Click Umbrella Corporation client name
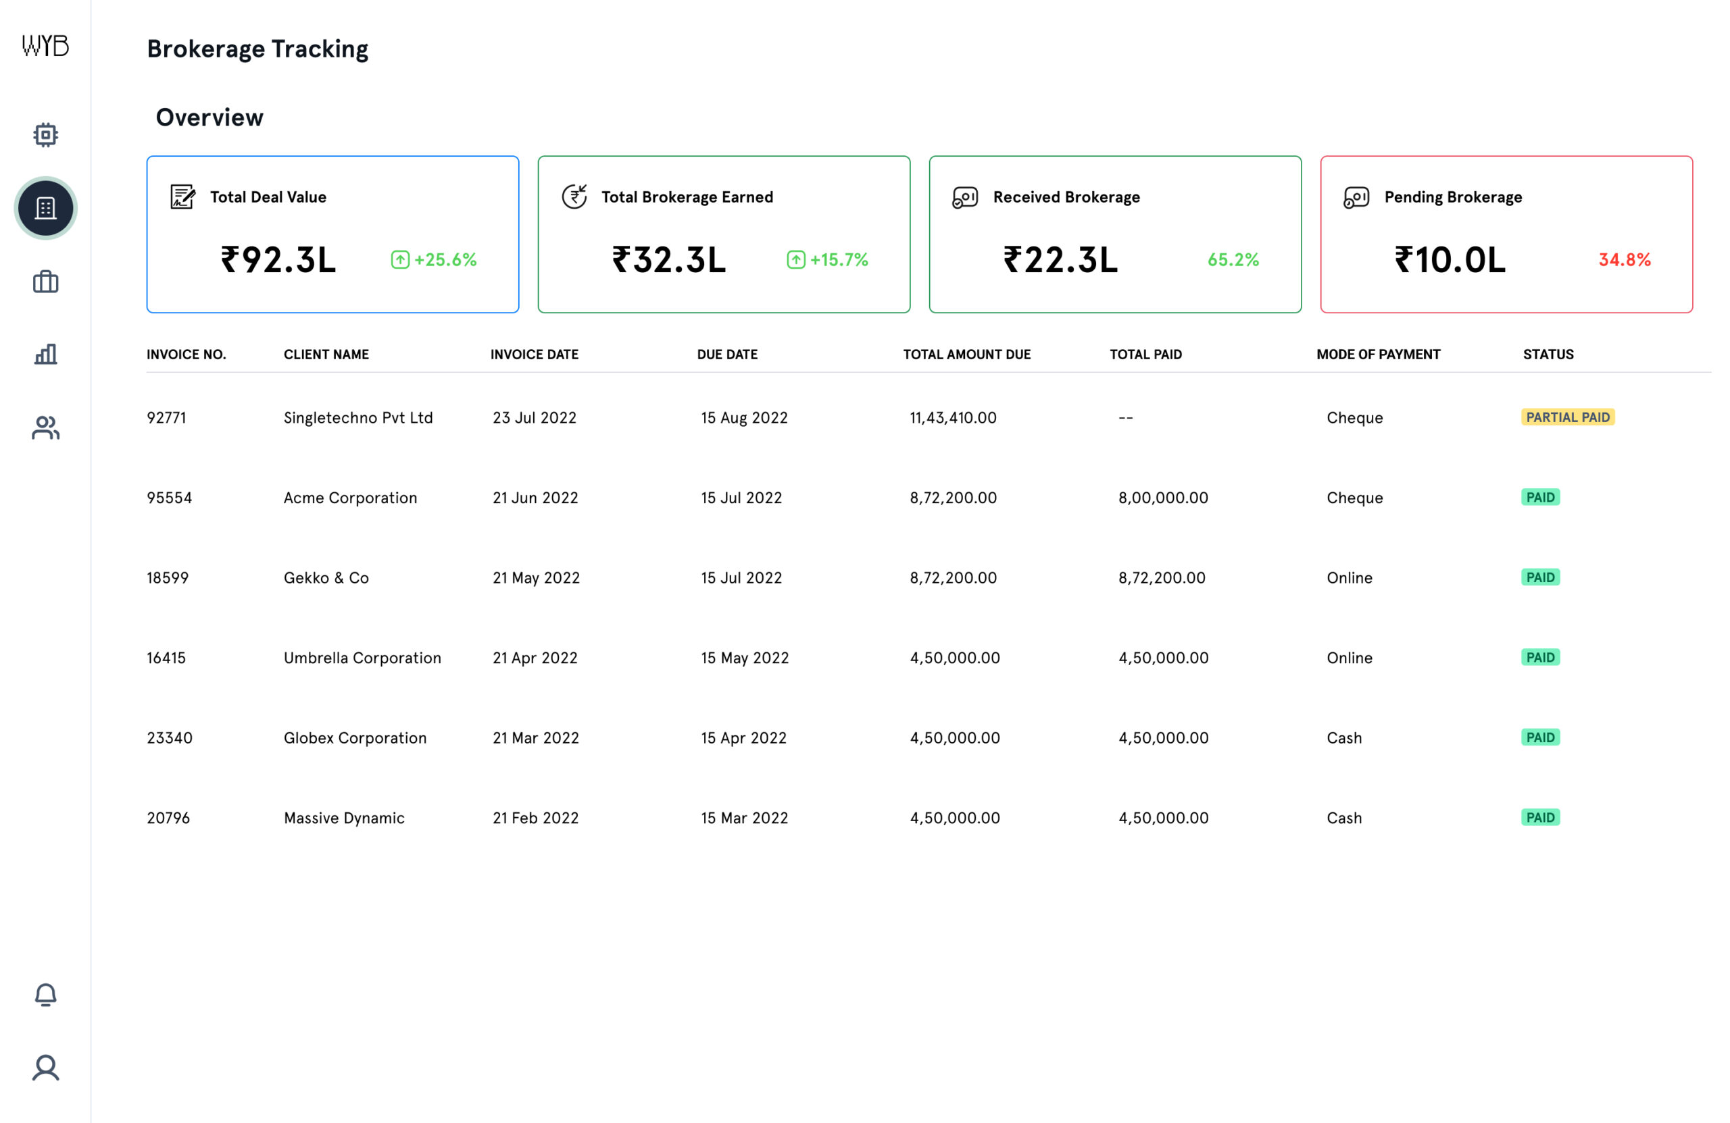This screenshot has height=1123, width=1730. (362, 657)
